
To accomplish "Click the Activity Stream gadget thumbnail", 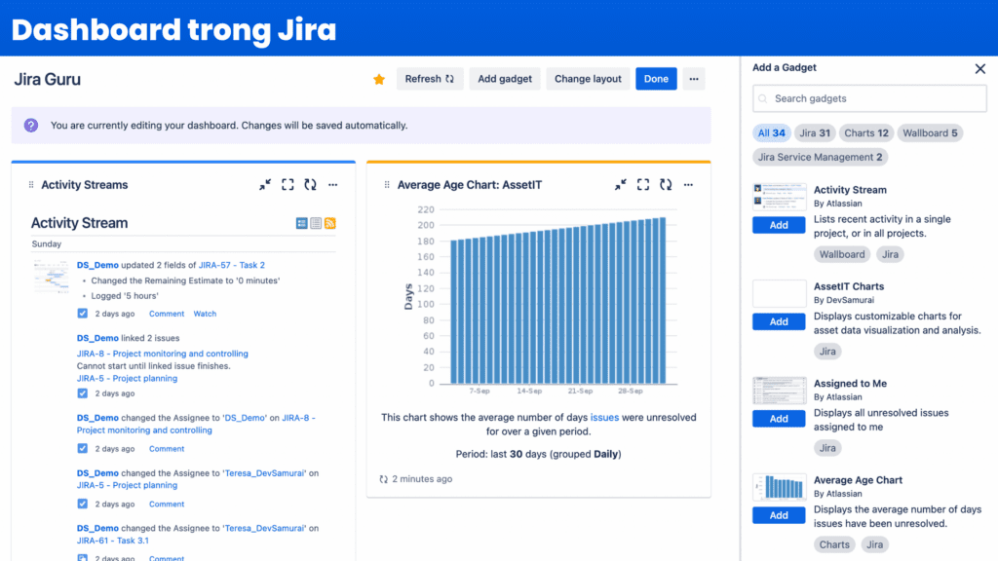I will 779,197.
